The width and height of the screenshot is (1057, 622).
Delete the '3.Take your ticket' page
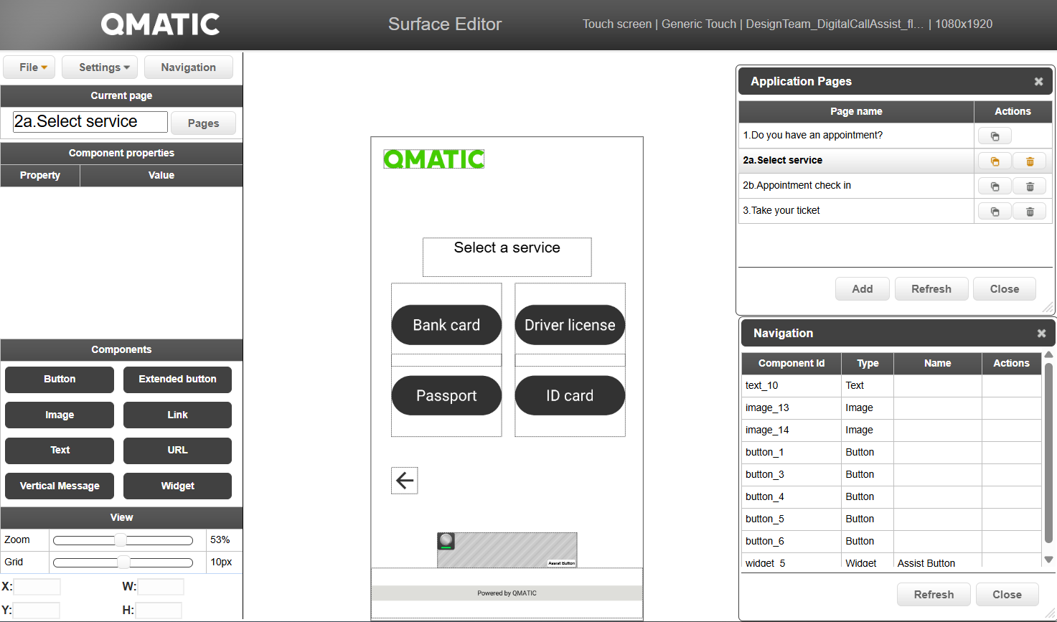coord(1030,212)
